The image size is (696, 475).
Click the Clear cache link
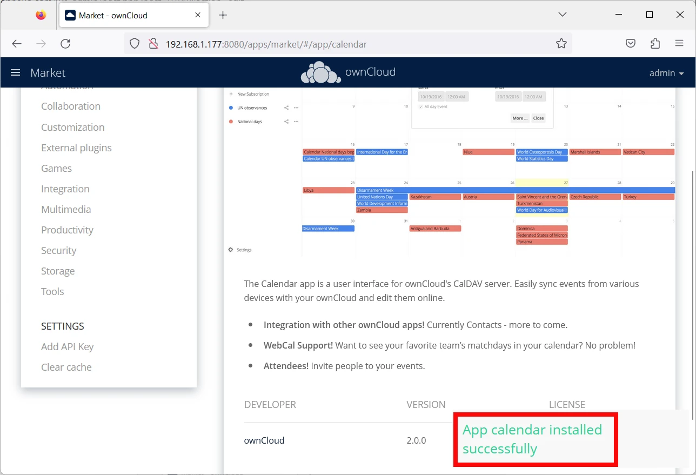click(66, 367)
